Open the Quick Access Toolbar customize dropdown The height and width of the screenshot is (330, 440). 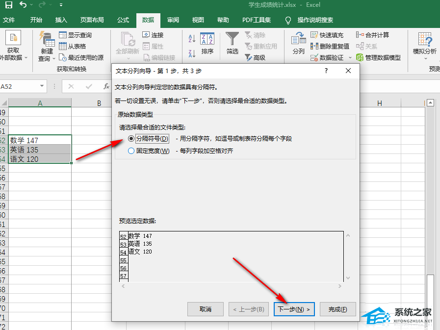[x=61, y=5]
